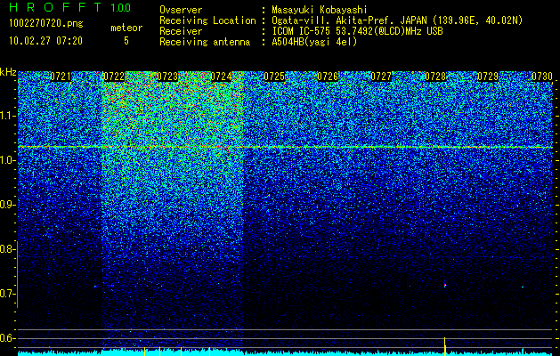Click the 0729 time label
The height and width of the screenshot is (356, 560).
tap(488, 77)
